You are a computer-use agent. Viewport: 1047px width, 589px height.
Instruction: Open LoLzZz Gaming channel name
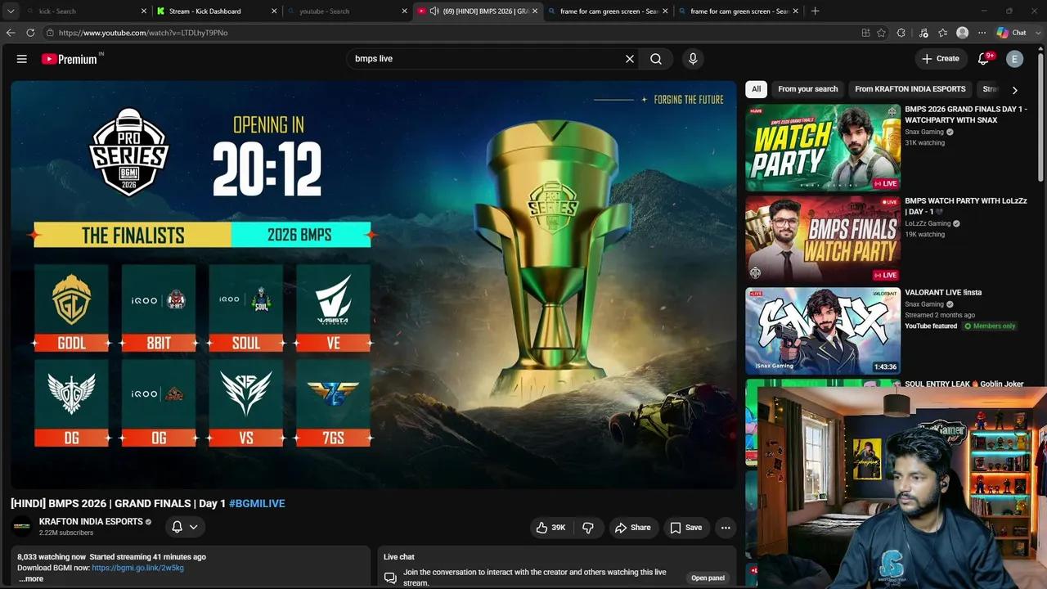click(x=928, y=223)
